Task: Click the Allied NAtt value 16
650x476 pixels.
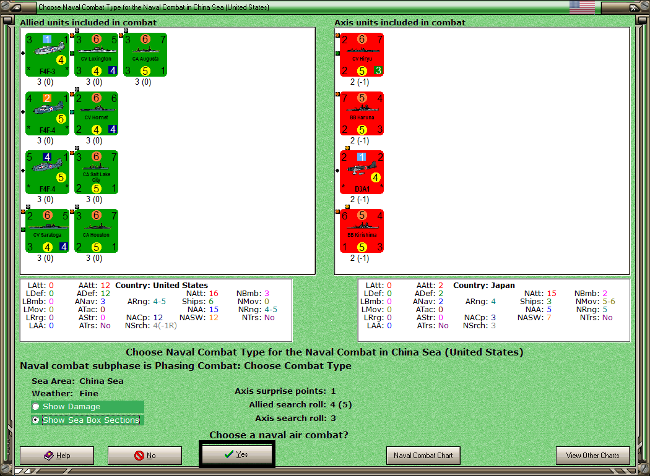Action: (214, 294)
